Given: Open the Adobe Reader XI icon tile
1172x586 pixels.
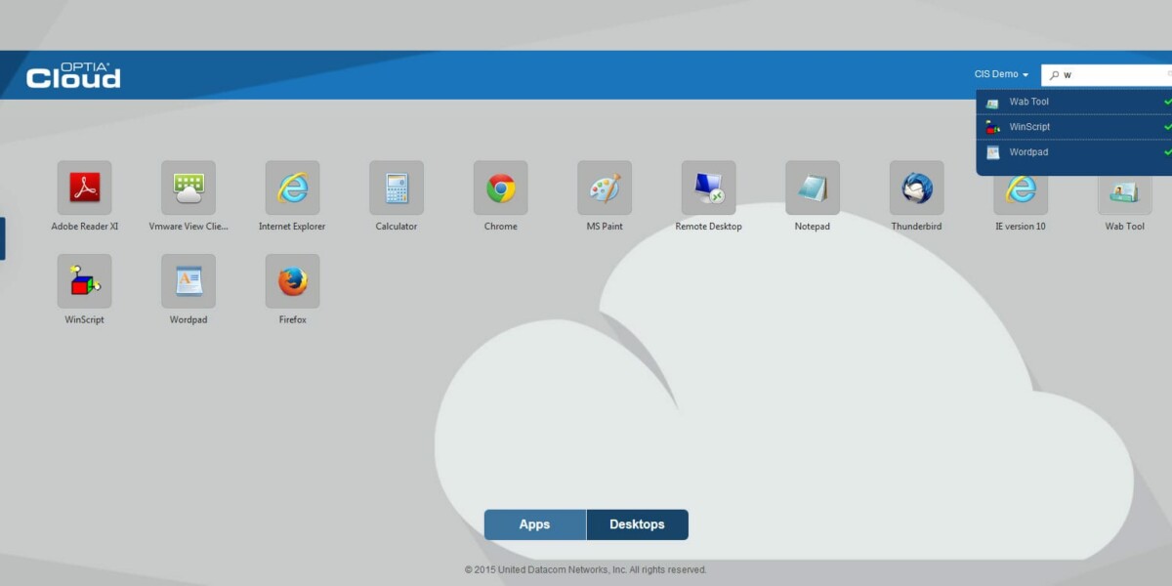Looking at the screenshot, I should [x=85, y=188].
